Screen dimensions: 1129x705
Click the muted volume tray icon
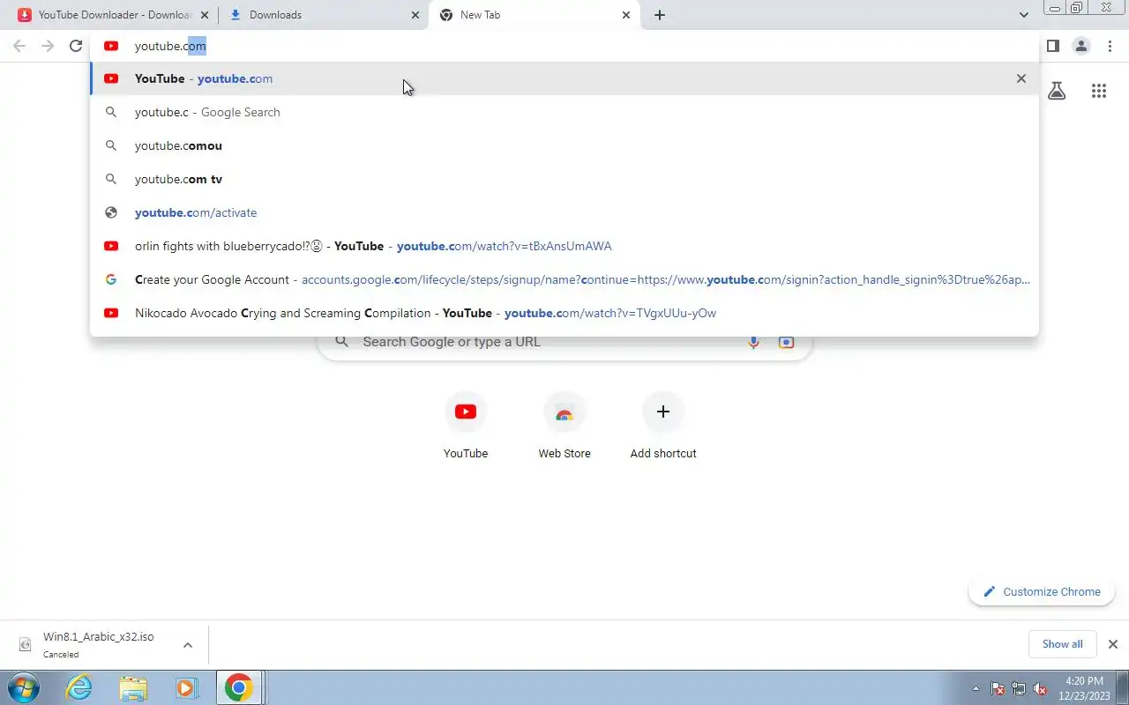(1040, 688)
